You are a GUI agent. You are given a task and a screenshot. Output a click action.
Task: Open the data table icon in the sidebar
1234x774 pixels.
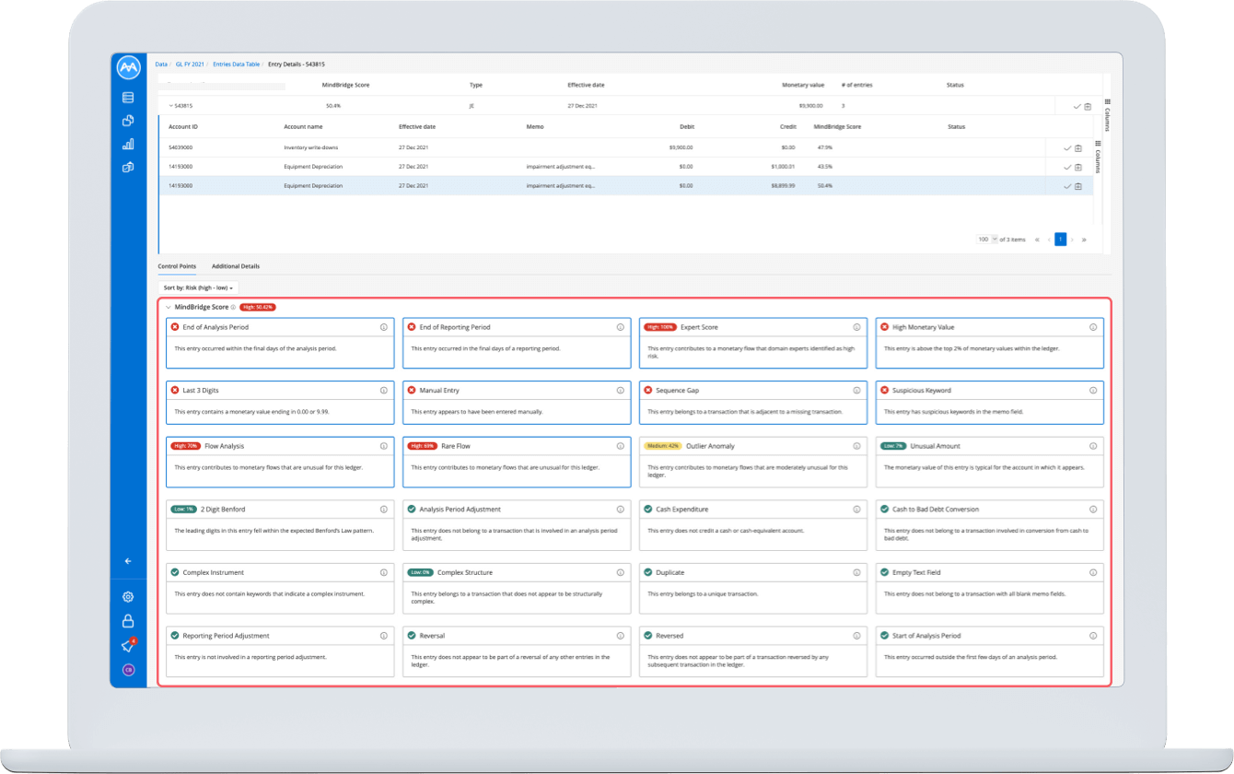128,98
